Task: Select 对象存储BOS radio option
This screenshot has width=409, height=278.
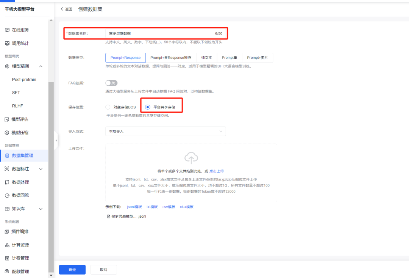Action: 108,107
